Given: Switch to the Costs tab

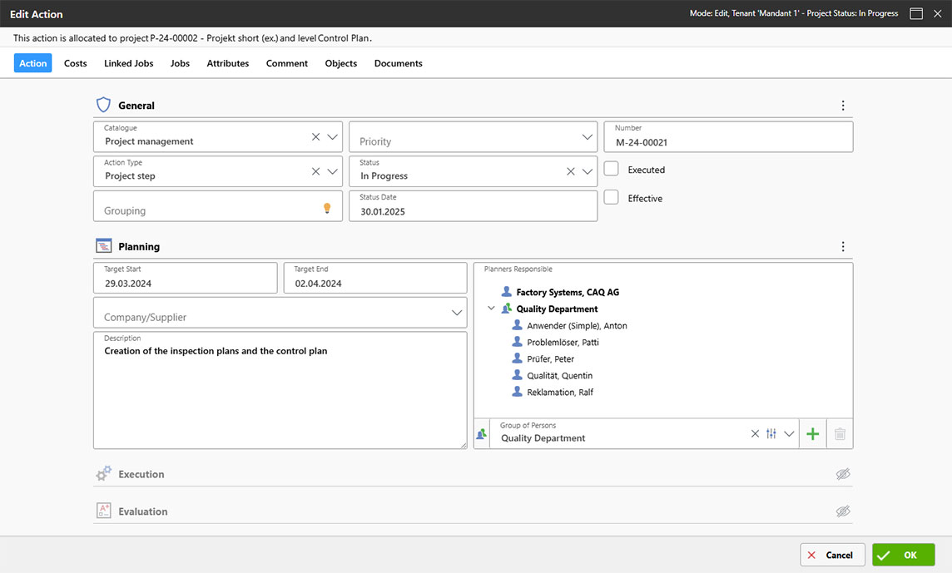Looking at the screenshot, I should (x=76, y=63).
